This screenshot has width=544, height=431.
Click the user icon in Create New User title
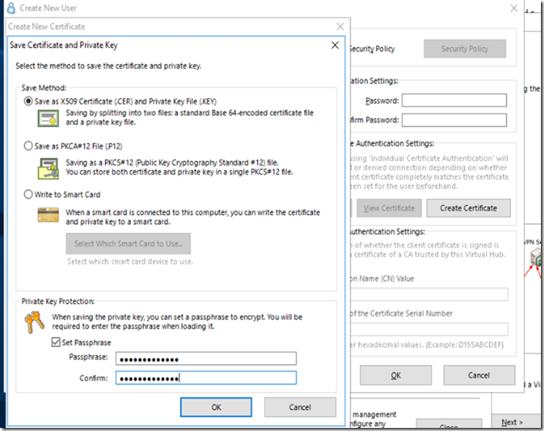pos(11,8)
